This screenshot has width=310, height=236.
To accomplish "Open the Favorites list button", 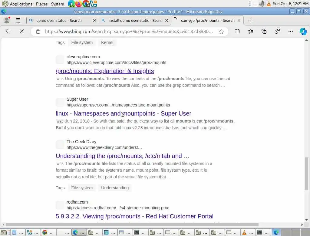I will tap(250, 31).
